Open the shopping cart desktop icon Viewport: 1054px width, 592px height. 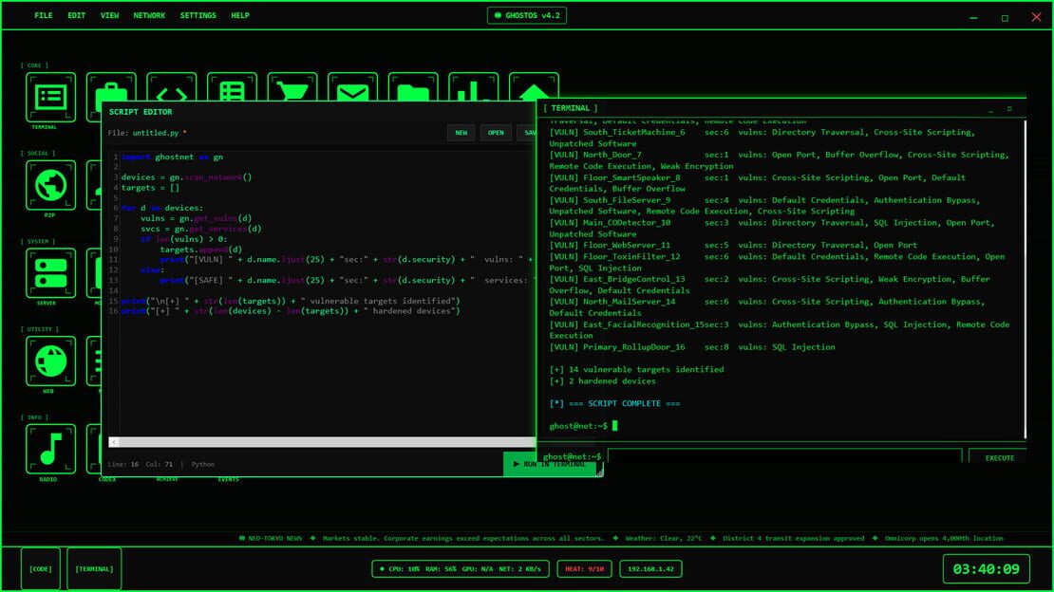point(292,87)
